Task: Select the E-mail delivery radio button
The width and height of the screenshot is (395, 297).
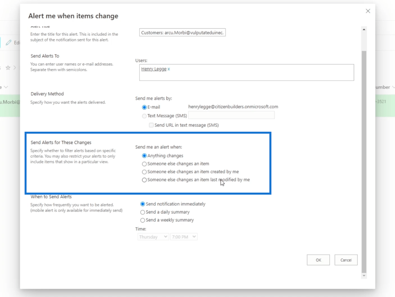Action: (x=144, y=107)
